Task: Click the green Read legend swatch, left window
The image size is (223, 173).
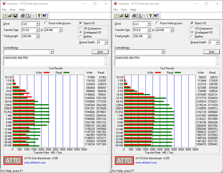Action: (66, 73)
